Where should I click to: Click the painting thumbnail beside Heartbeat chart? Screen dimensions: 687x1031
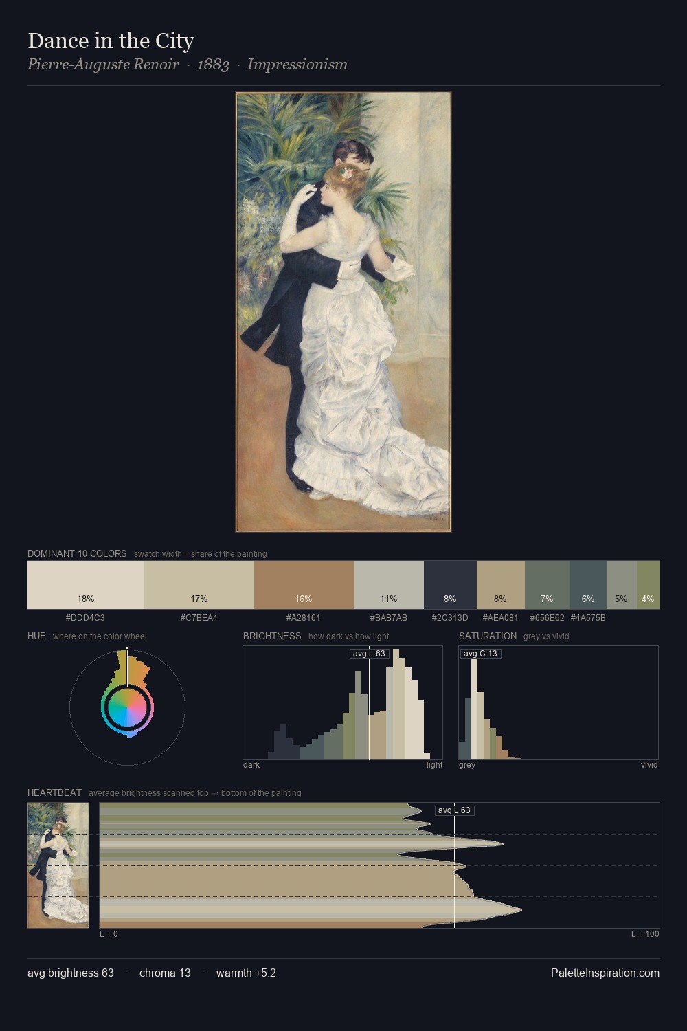[x=58, y=865]
